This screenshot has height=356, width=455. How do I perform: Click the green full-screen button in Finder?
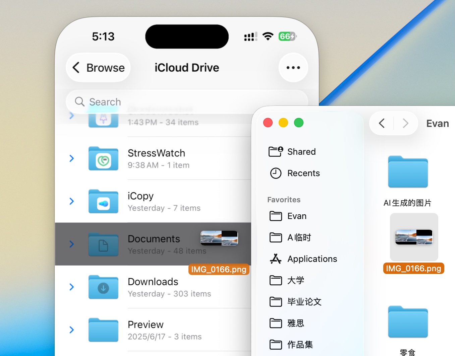tap(299, 123)
